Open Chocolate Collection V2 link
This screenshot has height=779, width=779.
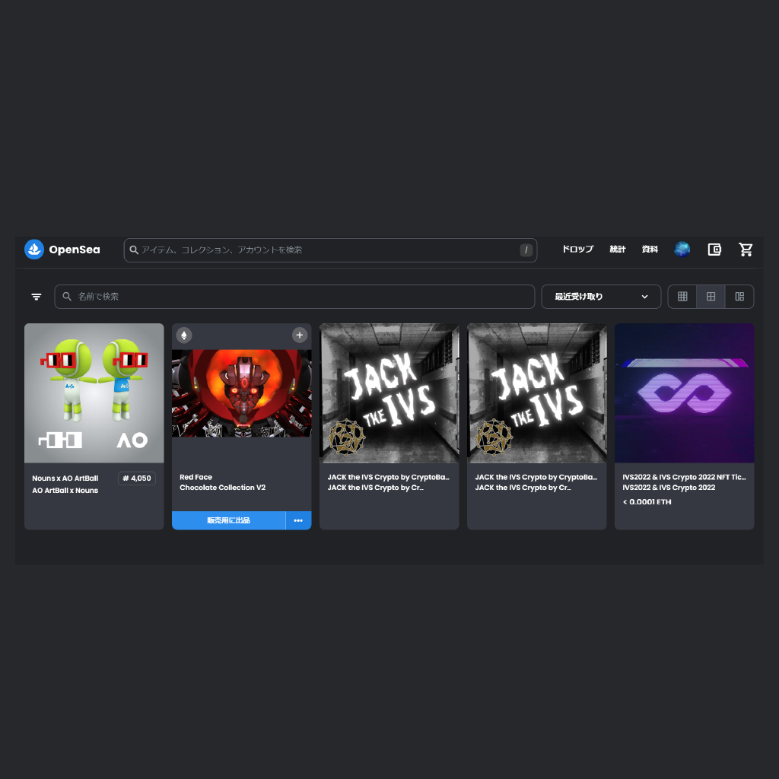point(222,488)
